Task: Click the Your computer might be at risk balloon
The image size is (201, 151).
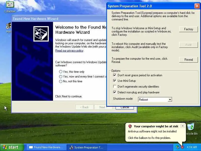Action: [x=156, y=132]
